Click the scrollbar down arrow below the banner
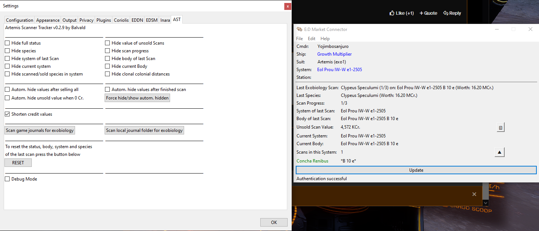 pyautogui.click(x=486, y=203)
